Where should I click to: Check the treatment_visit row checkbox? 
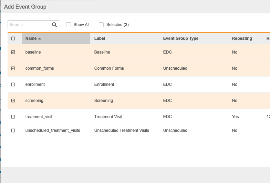(13, 117)
